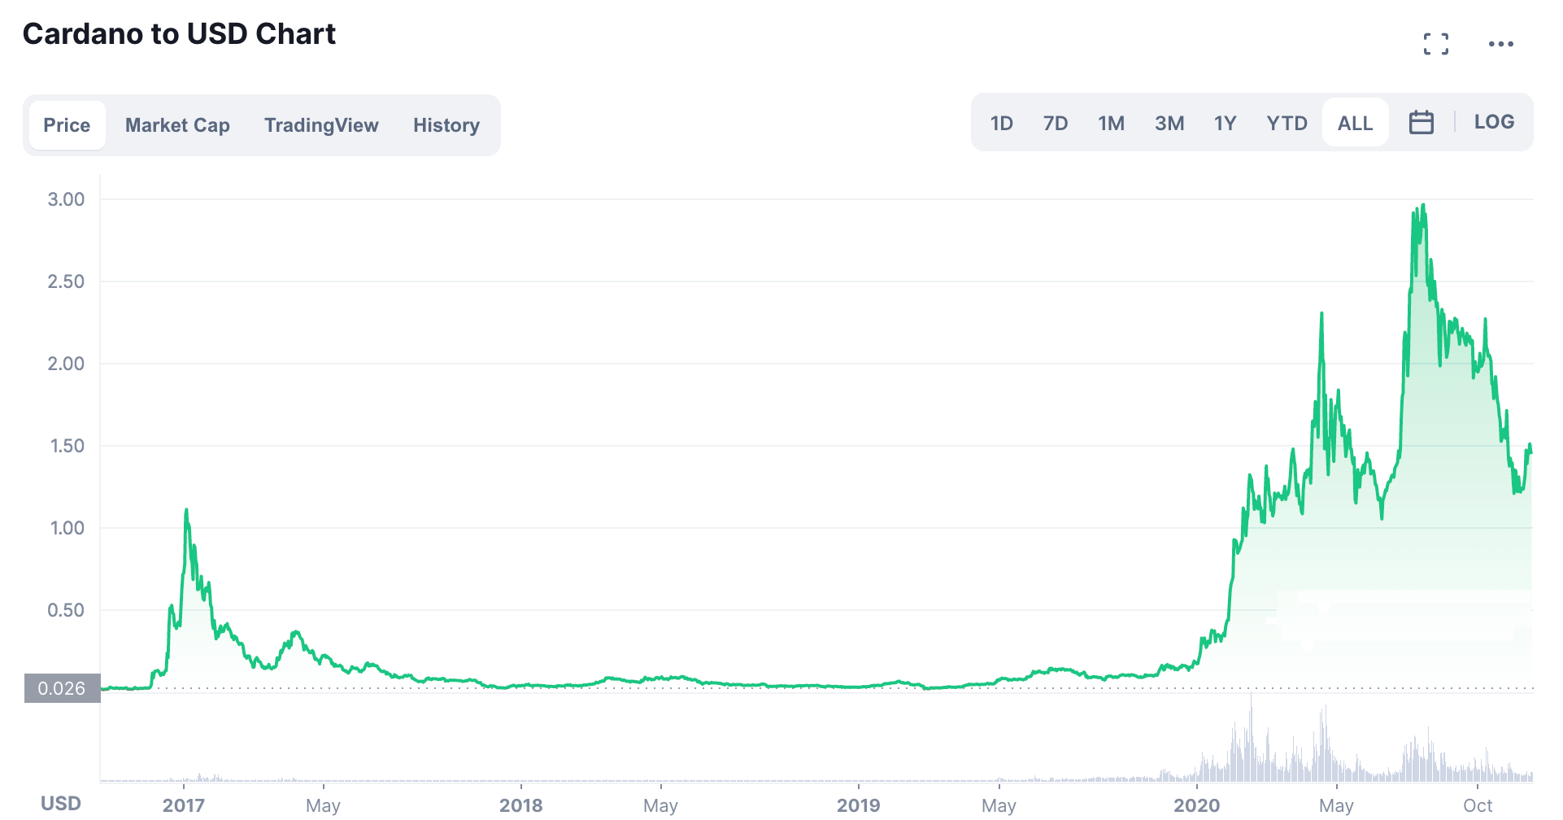
Task: Select the ALL time range
Action: pos(1355,123)
